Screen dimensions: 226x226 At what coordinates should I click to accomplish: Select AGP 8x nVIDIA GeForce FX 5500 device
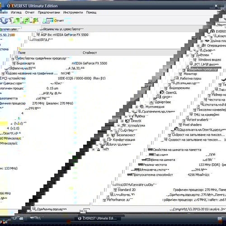[65, 35]
